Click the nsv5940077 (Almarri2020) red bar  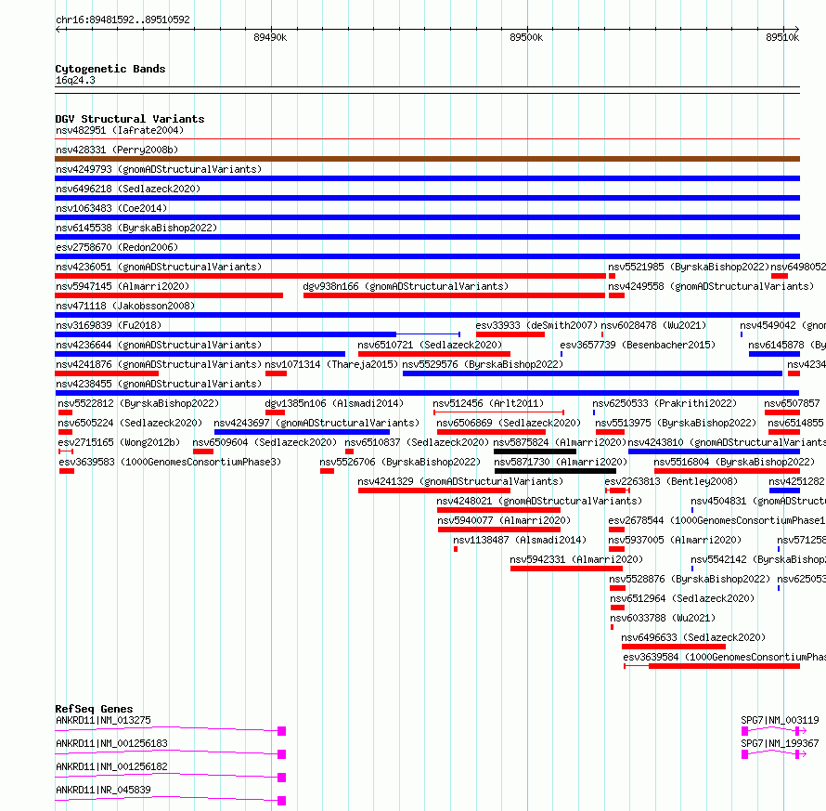click(x=499, y=530)
